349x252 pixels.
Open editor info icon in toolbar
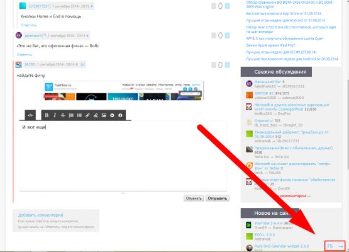120,115
